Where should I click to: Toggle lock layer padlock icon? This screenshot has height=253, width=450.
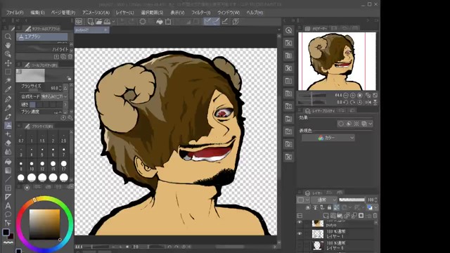tap(329, 207)
